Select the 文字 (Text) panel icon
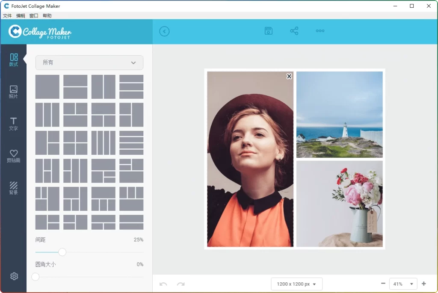This screenshot has width=438, height=293. point(14,122)
